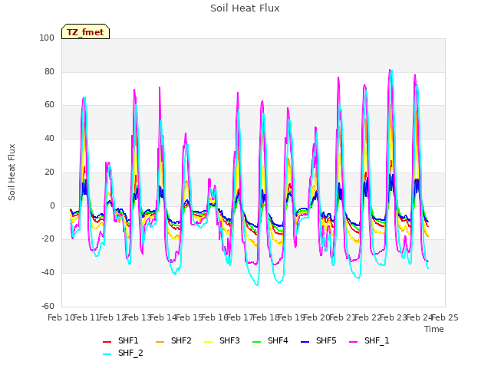Click the magenta SHF_1 legend color marker
This screenshot has width=491, height=368.
tap(353, 342)
